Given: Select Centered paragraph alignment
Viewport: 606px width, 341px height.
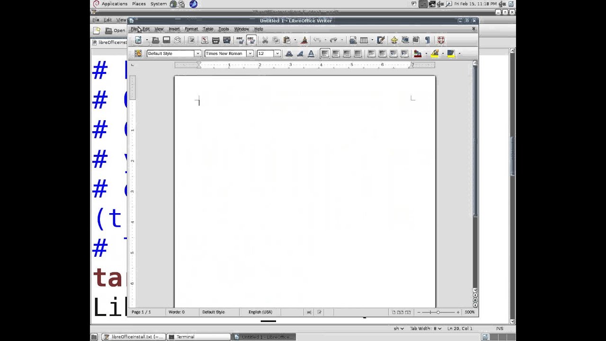Looking at the screenshot, I should pyautogui.click(x=336, y=54).
